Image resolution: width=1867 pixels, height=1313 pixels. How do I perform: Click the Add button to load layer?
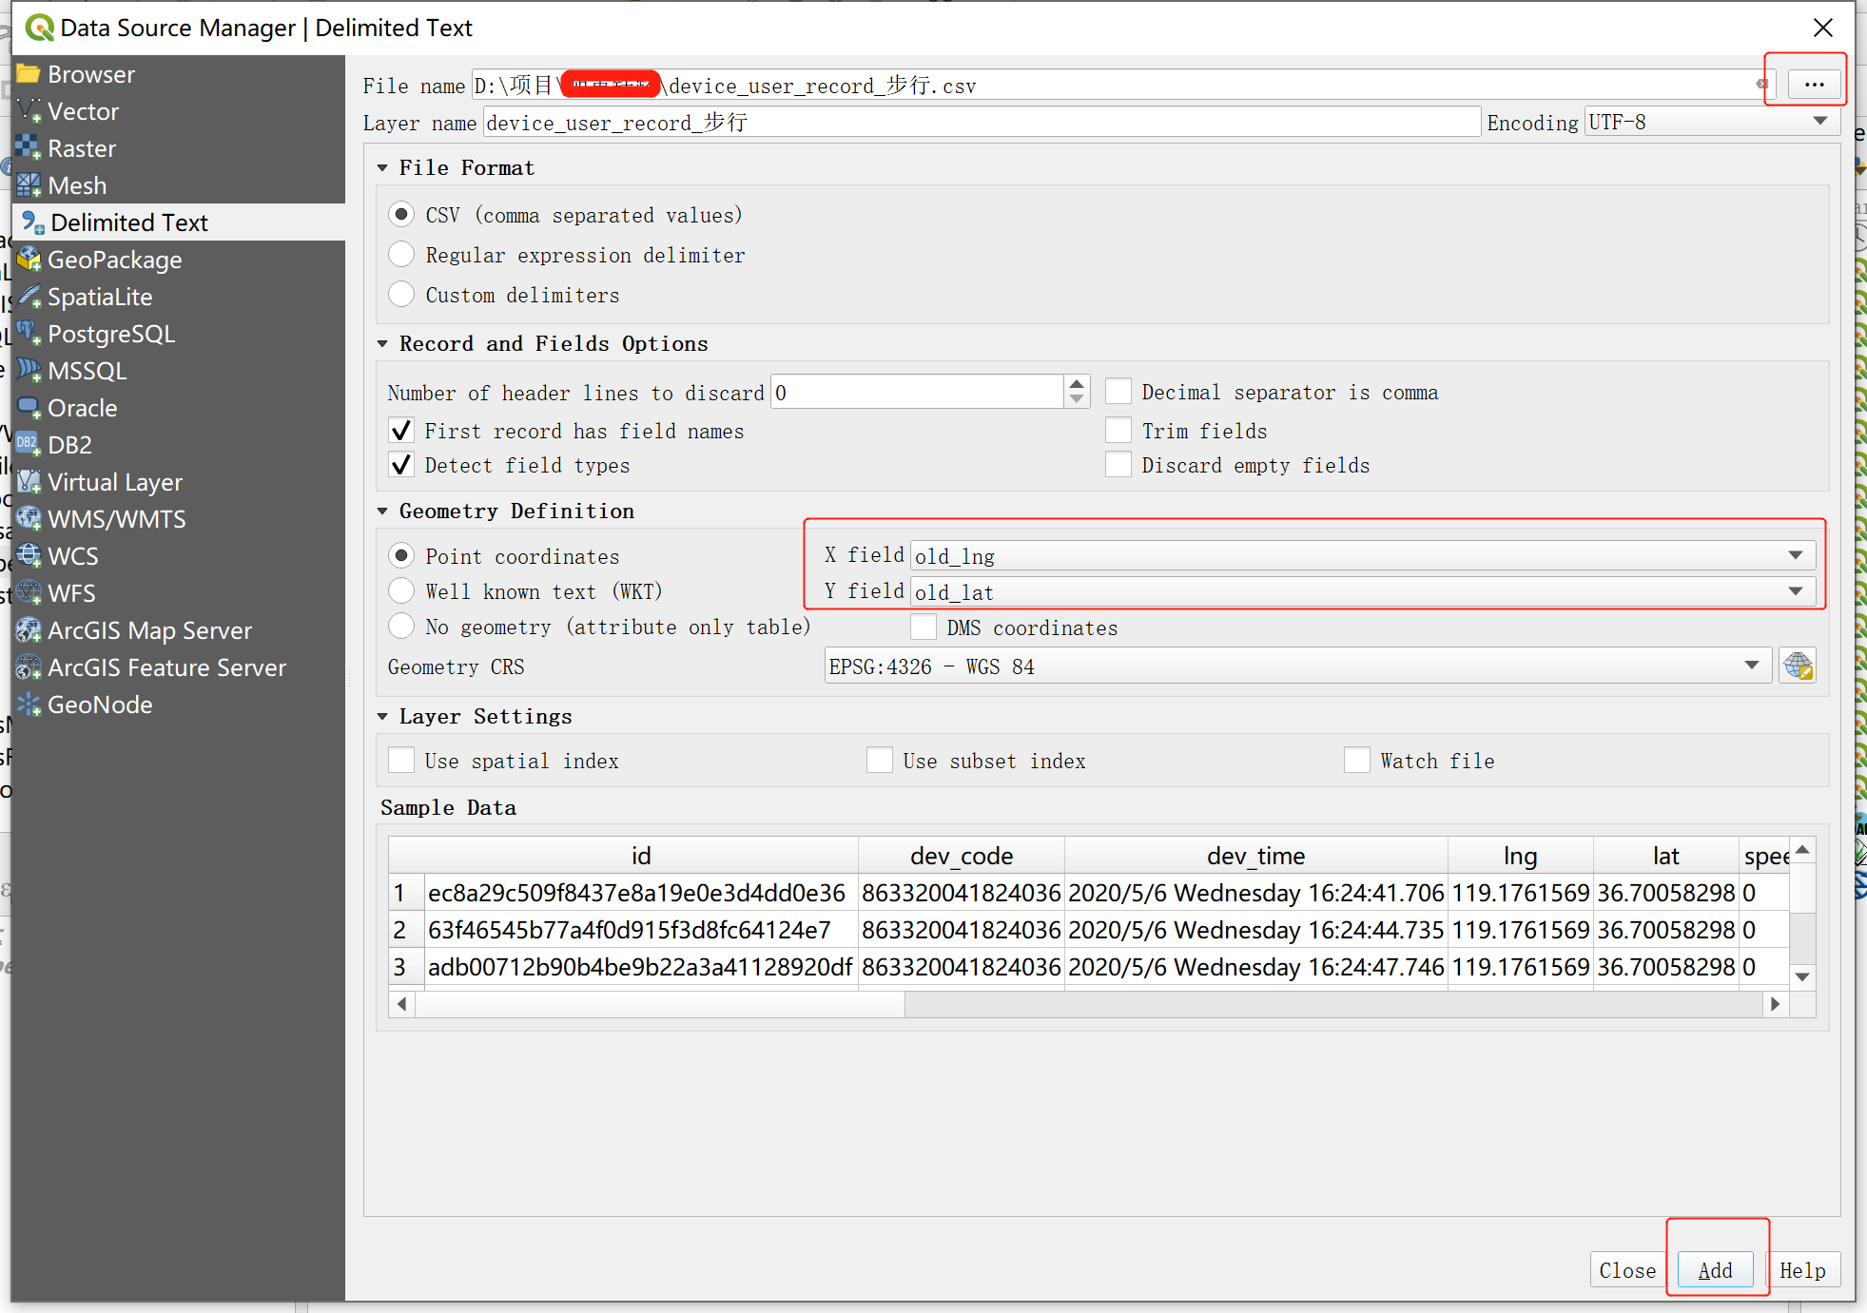[1716, 1269]
